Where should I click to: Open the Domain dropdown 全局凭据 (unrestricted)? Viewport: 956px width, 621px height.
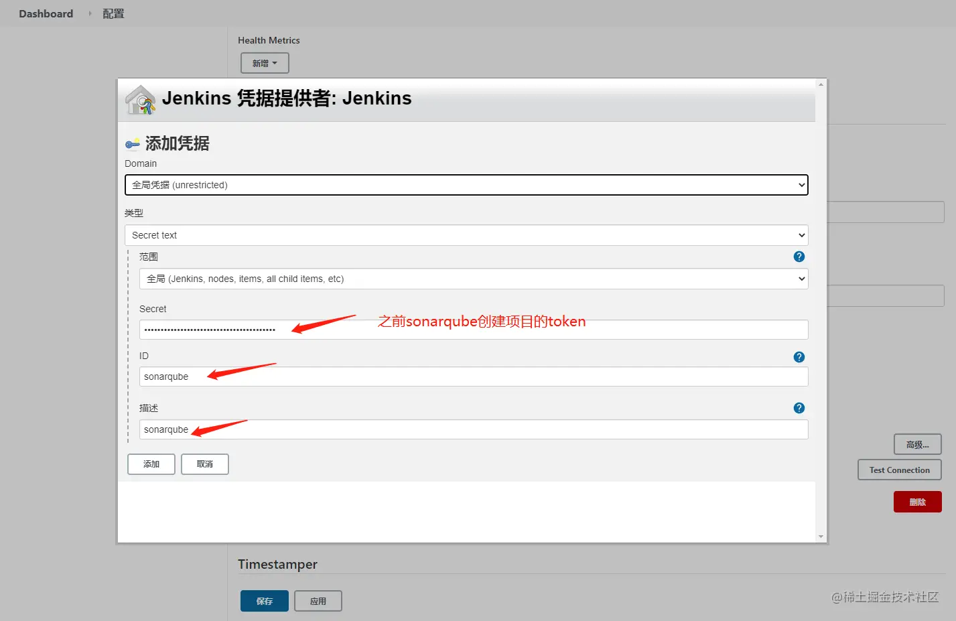(x=466, y=185)
